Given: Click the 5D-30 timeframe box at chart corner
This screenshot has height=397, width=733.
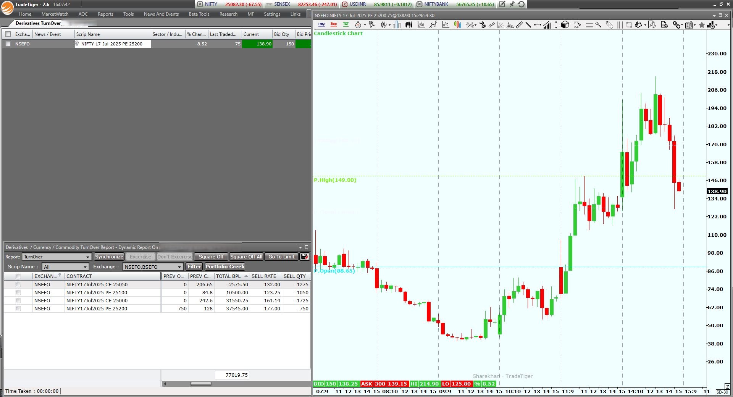Looking at the screenshot, I should click(722, 392).
